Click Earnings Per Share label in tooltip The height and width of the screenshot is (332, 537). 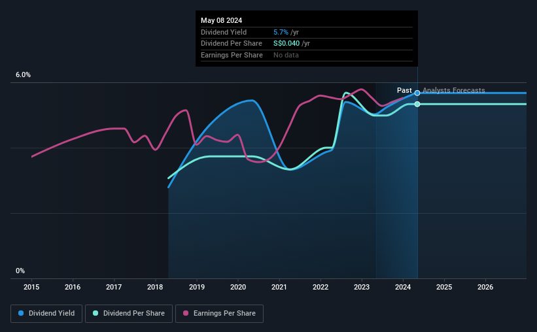(x=232, y=55)
